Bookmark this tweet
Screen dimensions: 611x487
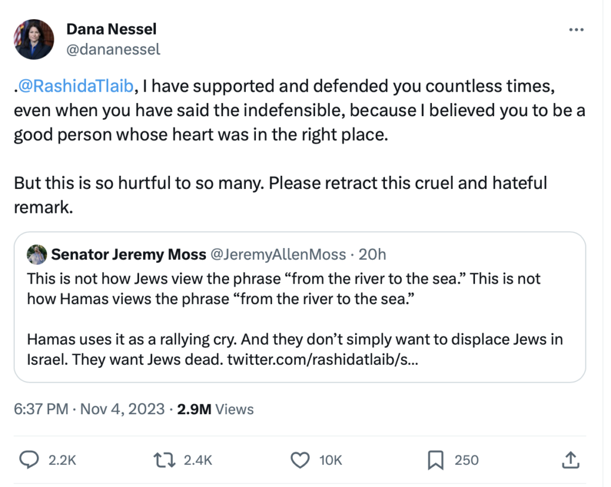point(435,460)
